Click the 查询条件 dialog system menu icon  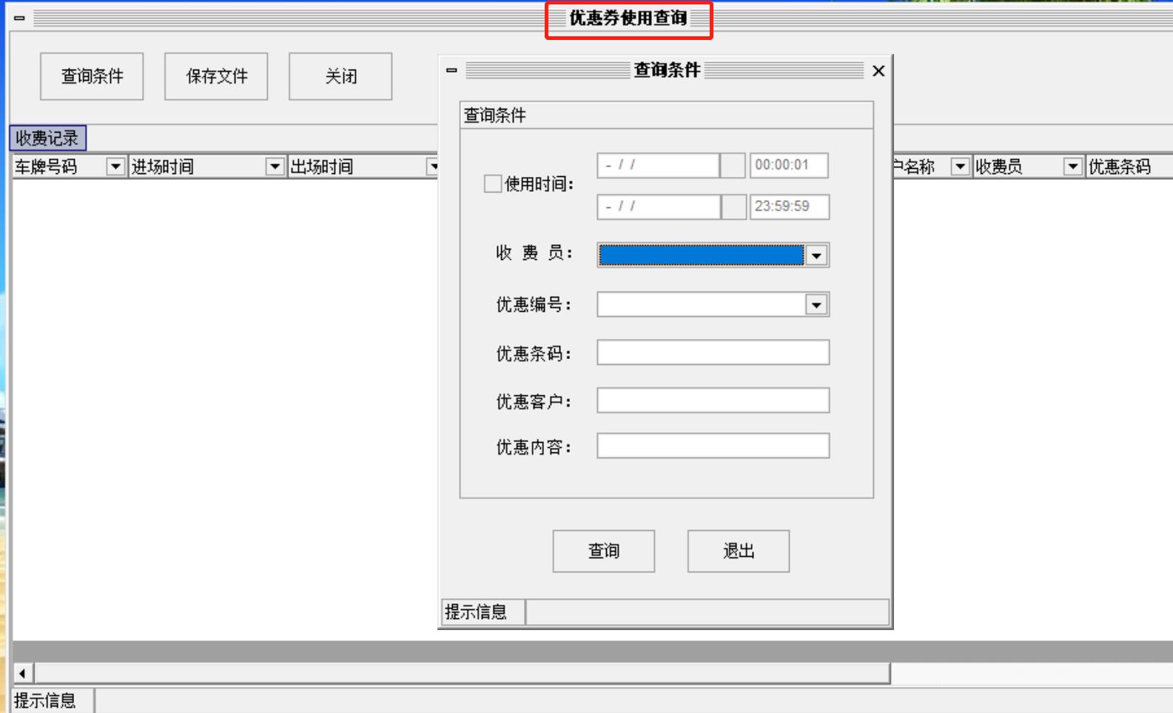coord(451,70)
